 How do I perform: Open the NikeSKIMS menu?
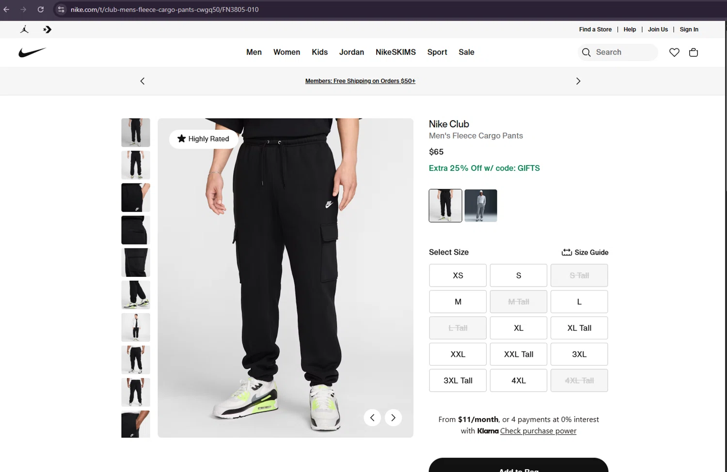click(x=395, y=52)
